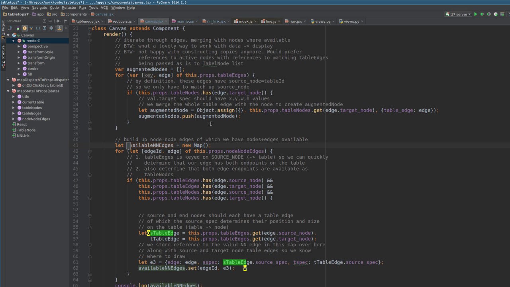The width and height of the screenshot is (510, 287).
Task: Expand the stroke property node
Action: pyautogui.click(x=19, y=69)
